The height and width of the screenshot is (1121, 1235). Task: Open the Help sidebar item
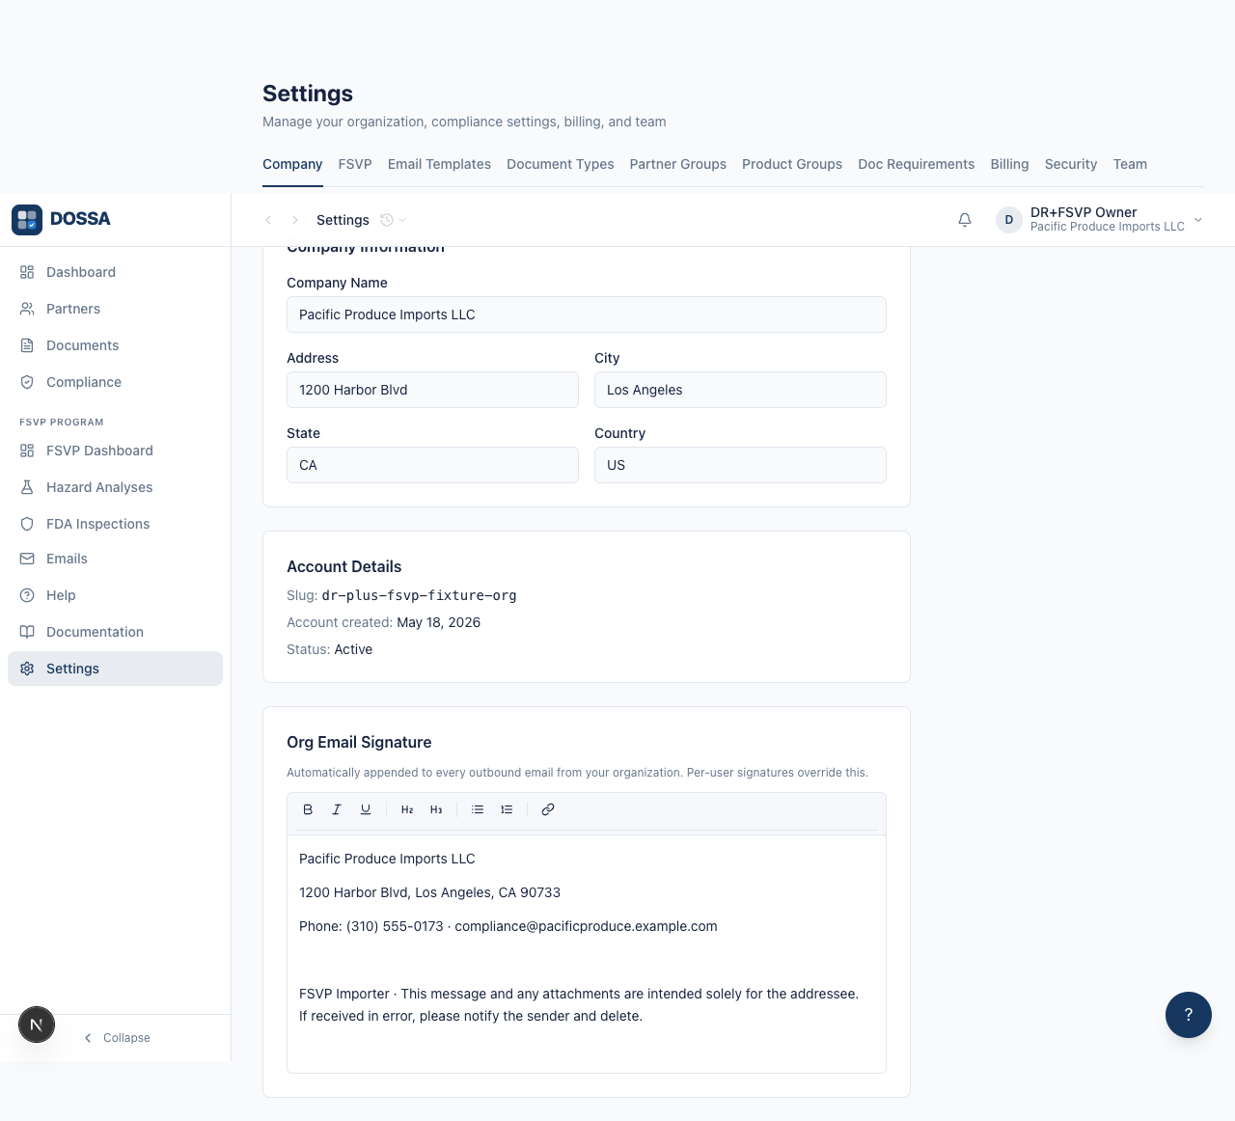click(115, 595)
